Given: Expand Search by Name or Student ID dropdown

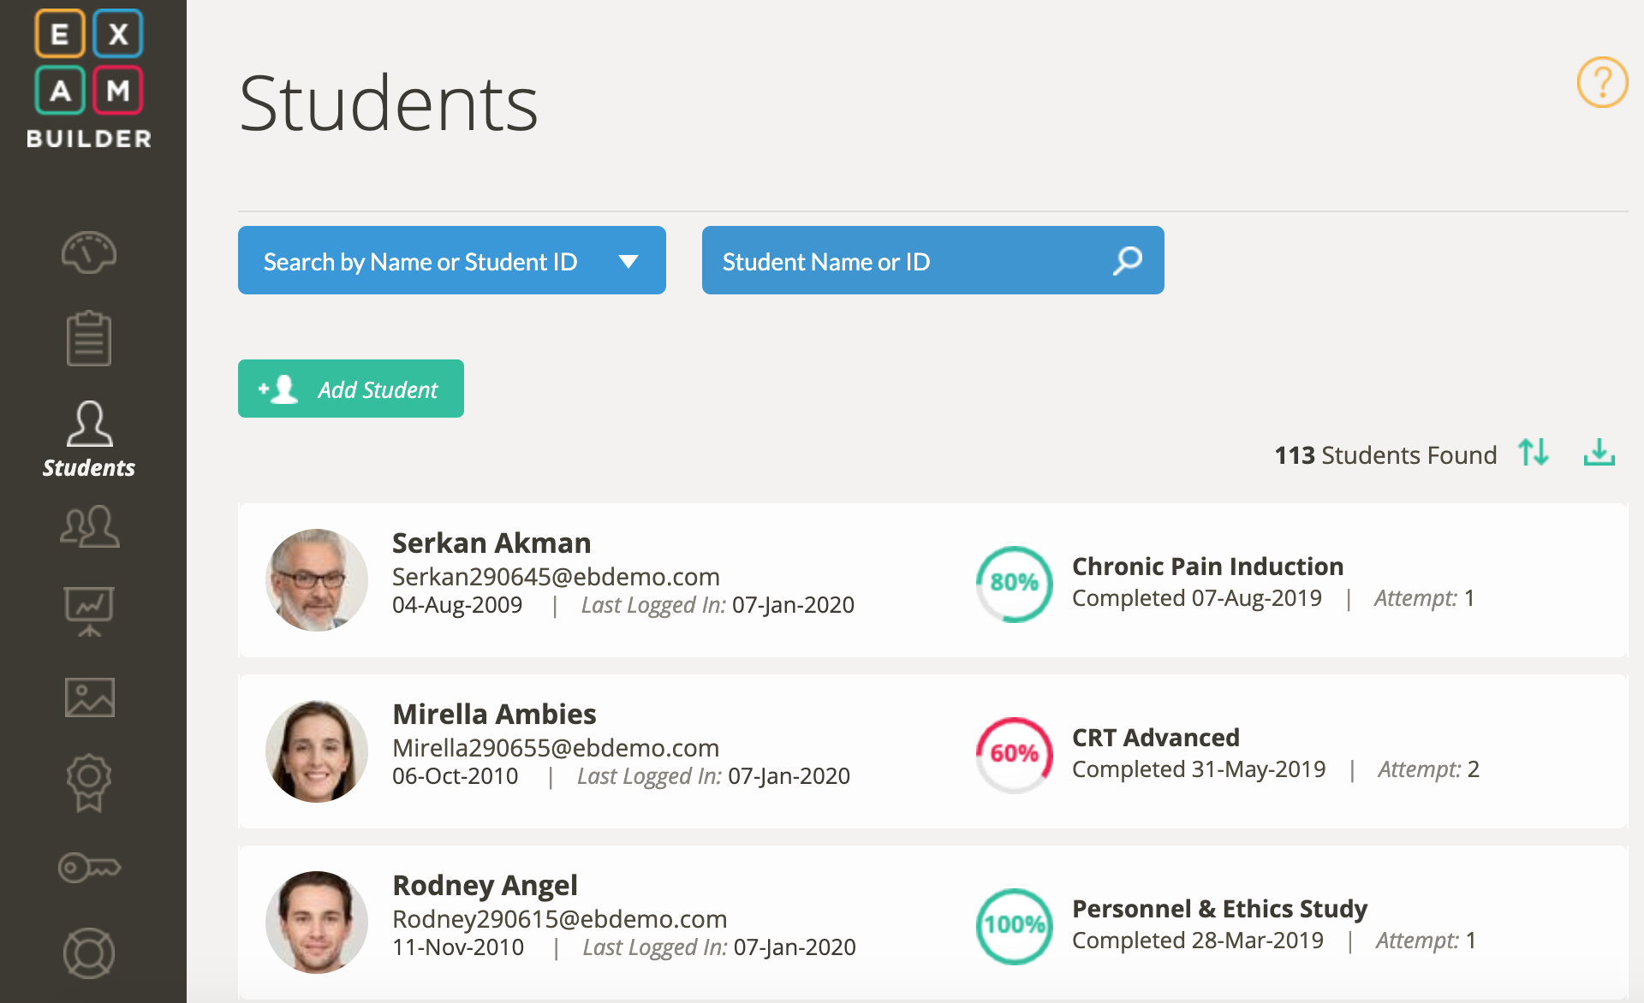Looking at the screenshot, I should (452, 260).
